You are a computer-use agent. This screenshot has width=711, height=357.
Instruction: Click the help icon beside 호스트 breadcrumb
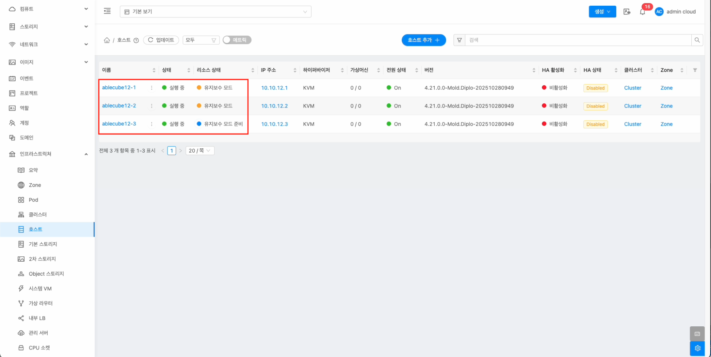[136, 41]
